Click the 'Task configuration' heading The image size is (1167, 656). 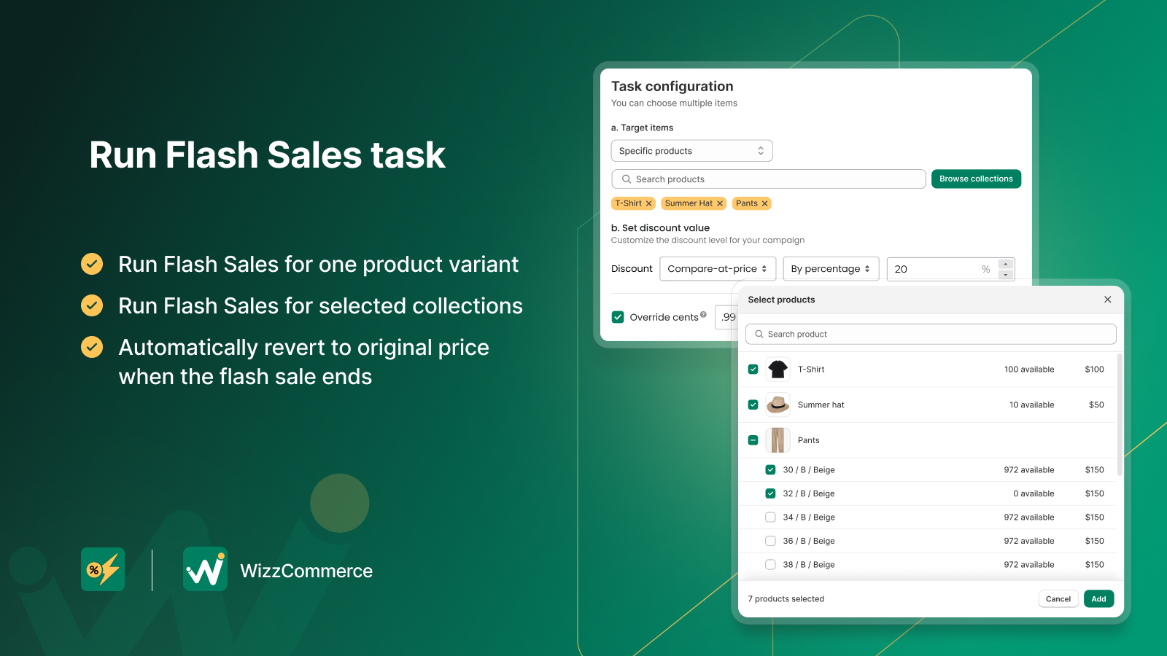(672, 87)
